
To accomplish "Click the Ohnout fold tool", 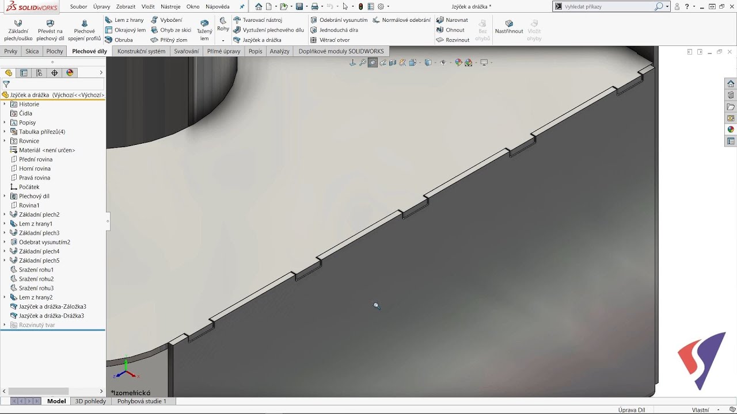I will click(x=450, y=30).
